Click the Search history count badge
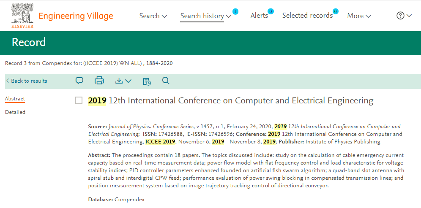This screenshot has height=208, width=421. pyautogui.click(x=235, y=11)
